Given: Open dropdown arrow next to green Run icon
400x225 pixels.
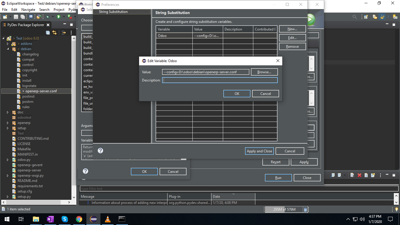Looking at the screenshot, I should 64,17.
